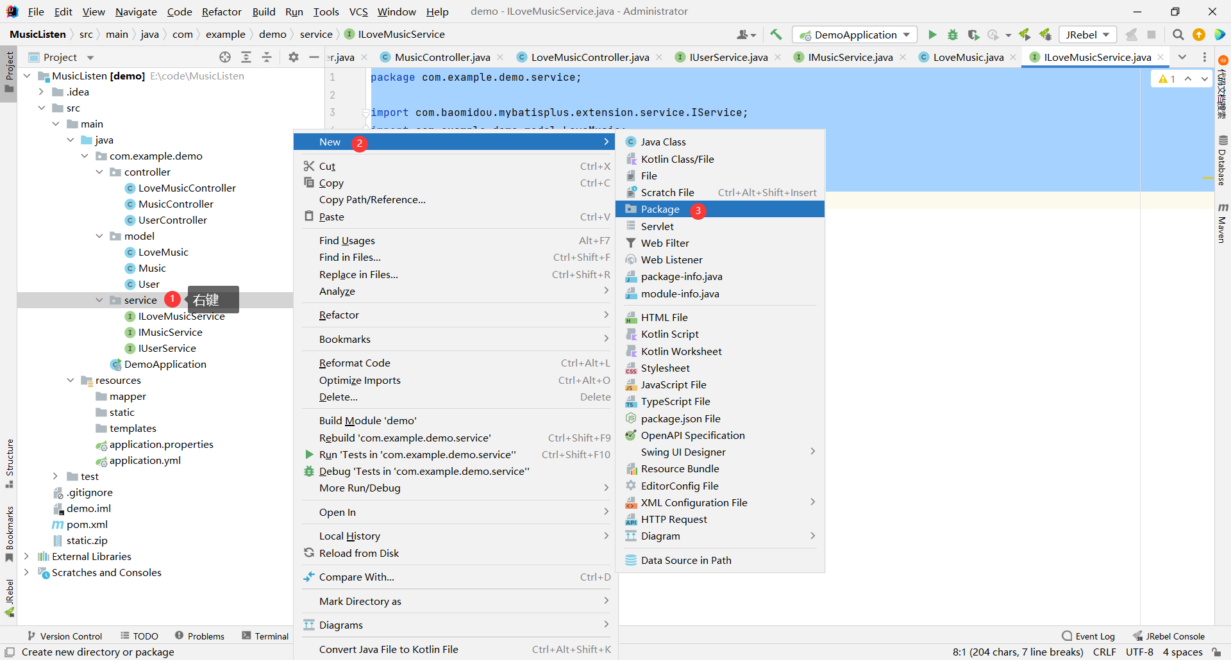This screenshot has height=660, width=1231.
Task: Go to previous highlighted error arrow
Action: tap(1188, 79)
